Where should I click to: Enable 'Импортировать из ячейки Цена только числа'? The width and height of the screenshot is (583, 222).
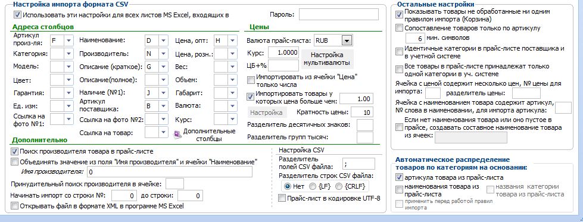click(251, 80)
